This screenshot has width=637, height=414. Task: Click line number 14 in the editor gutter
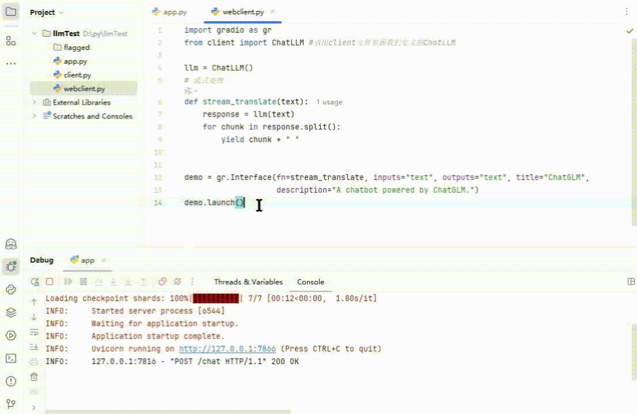tap(158, 203)
